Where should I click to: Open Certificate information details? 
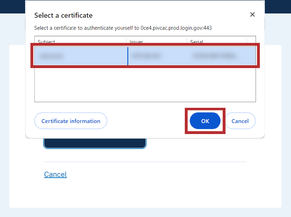(x=70, y=121)
